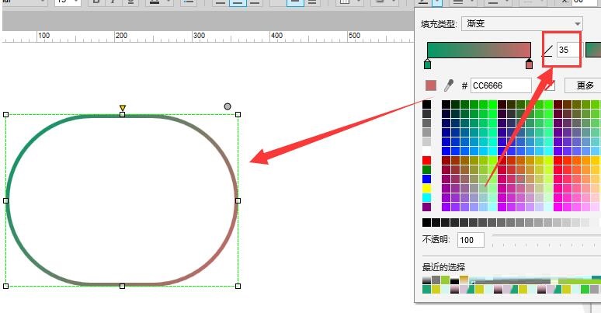Click the hex color field CC6666

click(500, 85)
